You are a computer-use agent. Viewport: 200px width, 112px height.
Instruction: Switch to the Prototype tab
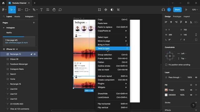[x=177, y=16]
